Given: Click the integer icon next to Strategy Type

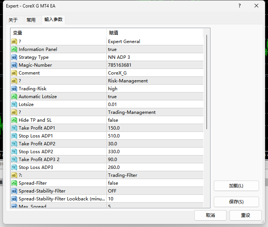Looking at the screenshot, I should point(14,57).
